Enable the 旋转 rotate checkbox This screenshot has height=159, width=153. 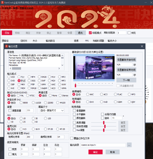coord(102,118)
